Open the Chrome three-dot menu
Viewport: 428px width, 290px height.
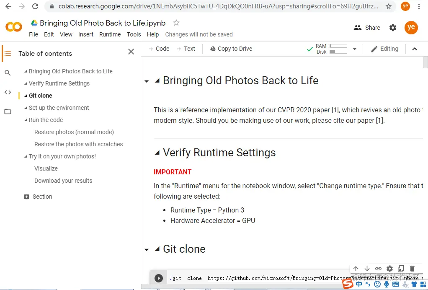419,6
